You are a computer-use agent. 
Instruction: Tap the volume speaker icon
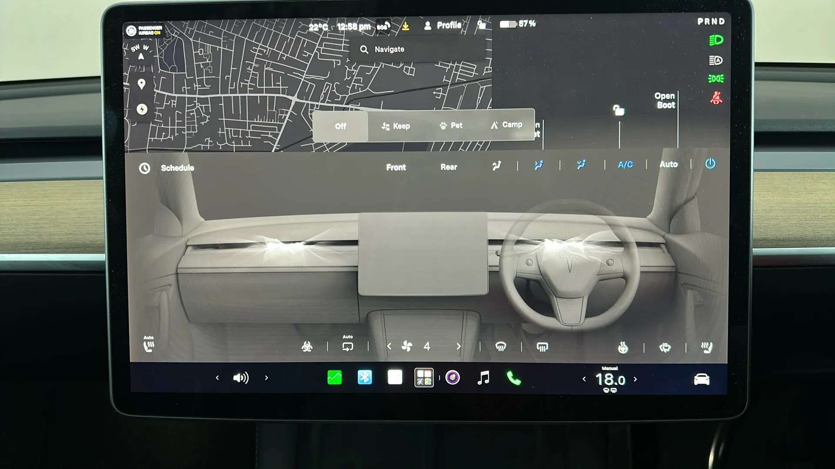coord(241,378)
